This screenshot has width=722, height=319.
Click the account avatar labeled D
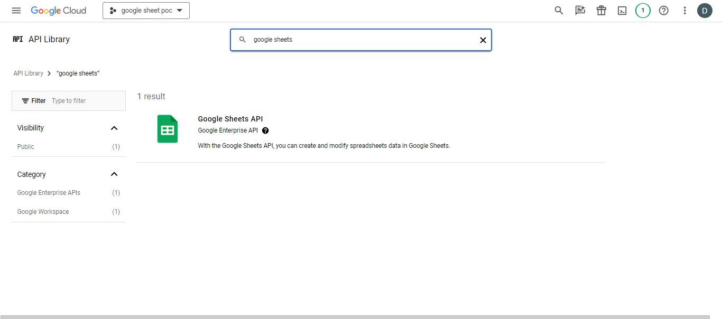705,11
